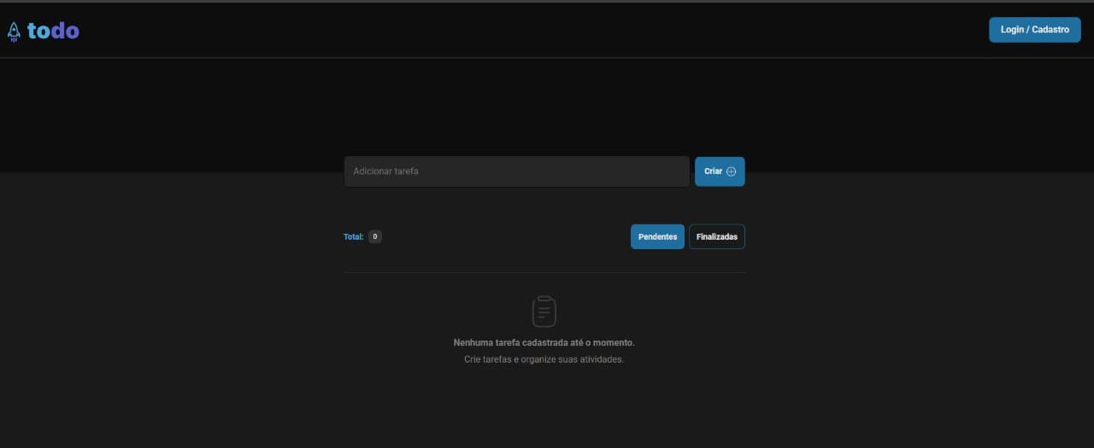The image size is (1094, 448).
Task: Click the divider line above the empty list
Action: click(x=544, y=272)
